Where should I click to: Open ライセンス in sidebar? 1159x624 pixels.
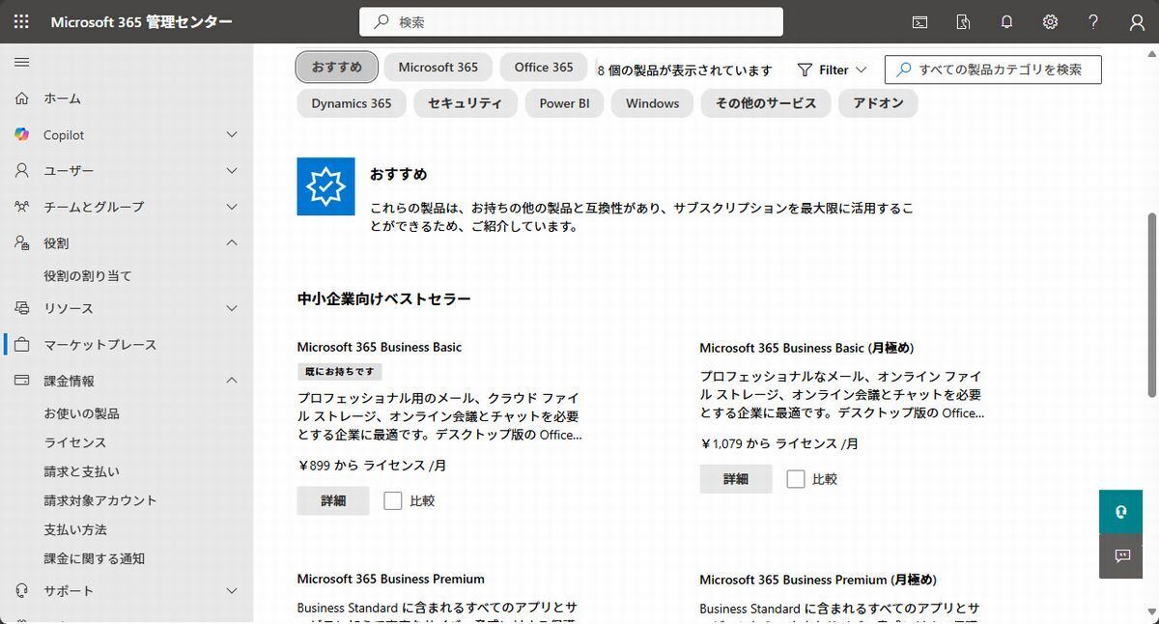pos(75,442)
